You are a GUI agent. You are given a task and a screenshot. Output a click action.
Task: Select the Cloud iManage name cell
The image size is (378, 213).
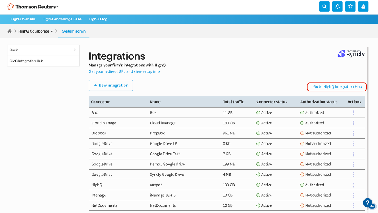click(163, 123)
